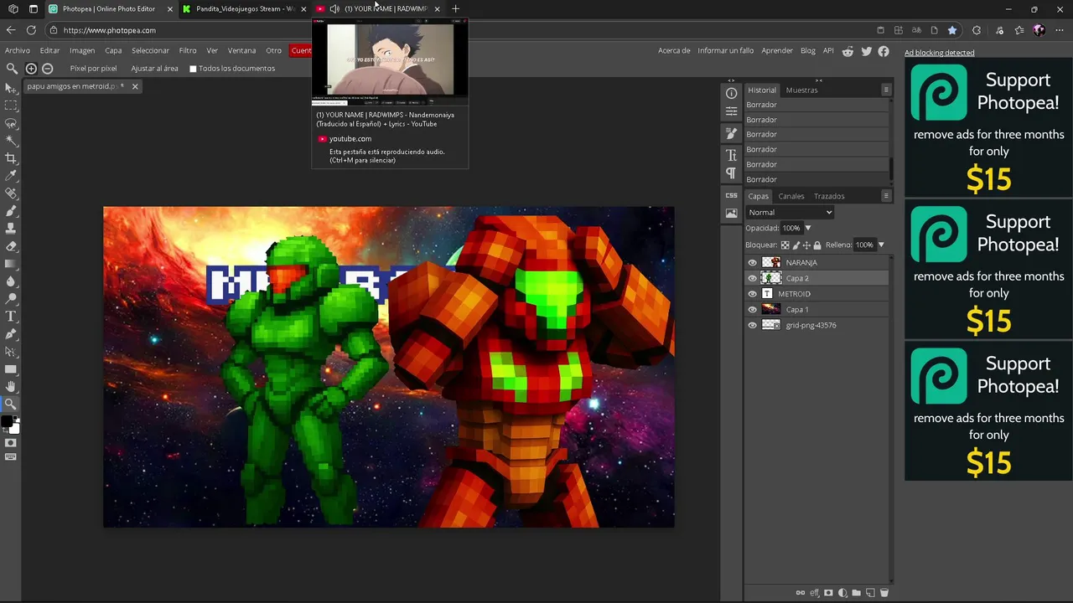Viewport: 1073px width, 603px height.
Task: Close the 'papu amigos en metroid' document tab
Action: pyautogui.click(x=135, y=86)
